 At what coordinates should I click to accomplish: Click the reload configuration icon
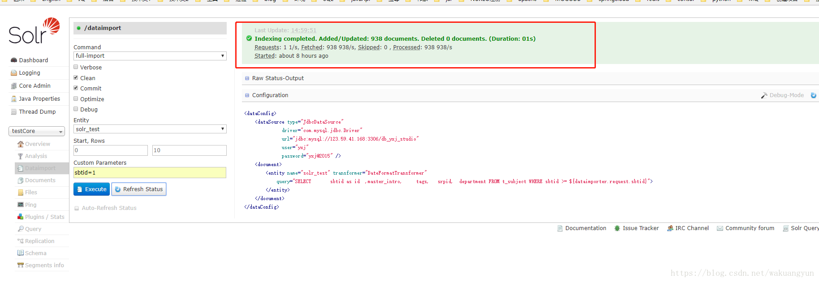[x=814, y=95]
